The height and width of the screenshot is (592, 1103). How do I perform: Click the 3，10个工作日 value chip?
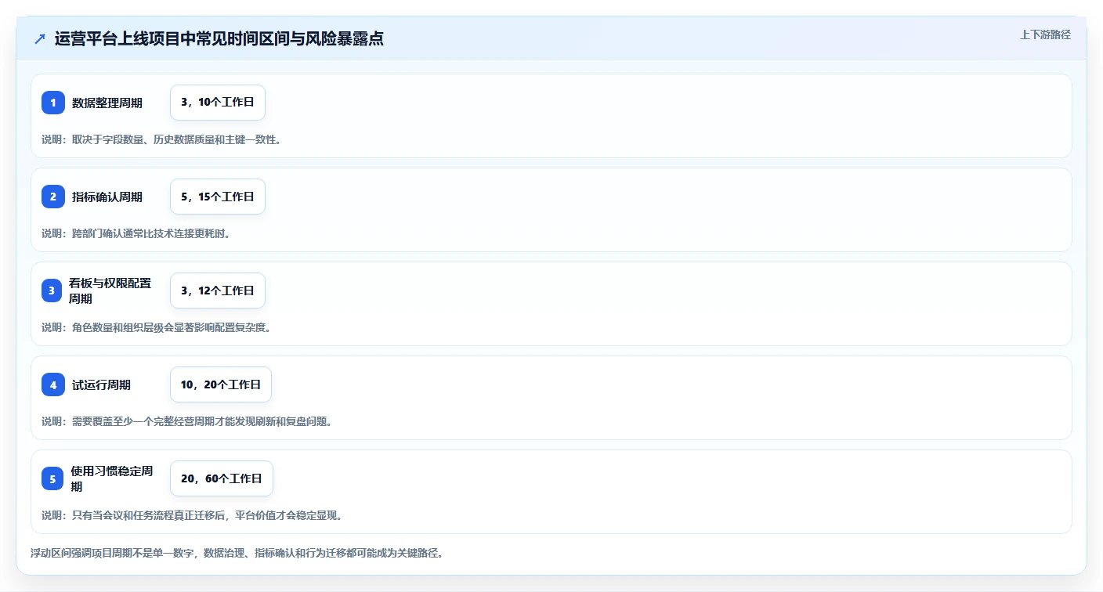(x=218, y=103)
